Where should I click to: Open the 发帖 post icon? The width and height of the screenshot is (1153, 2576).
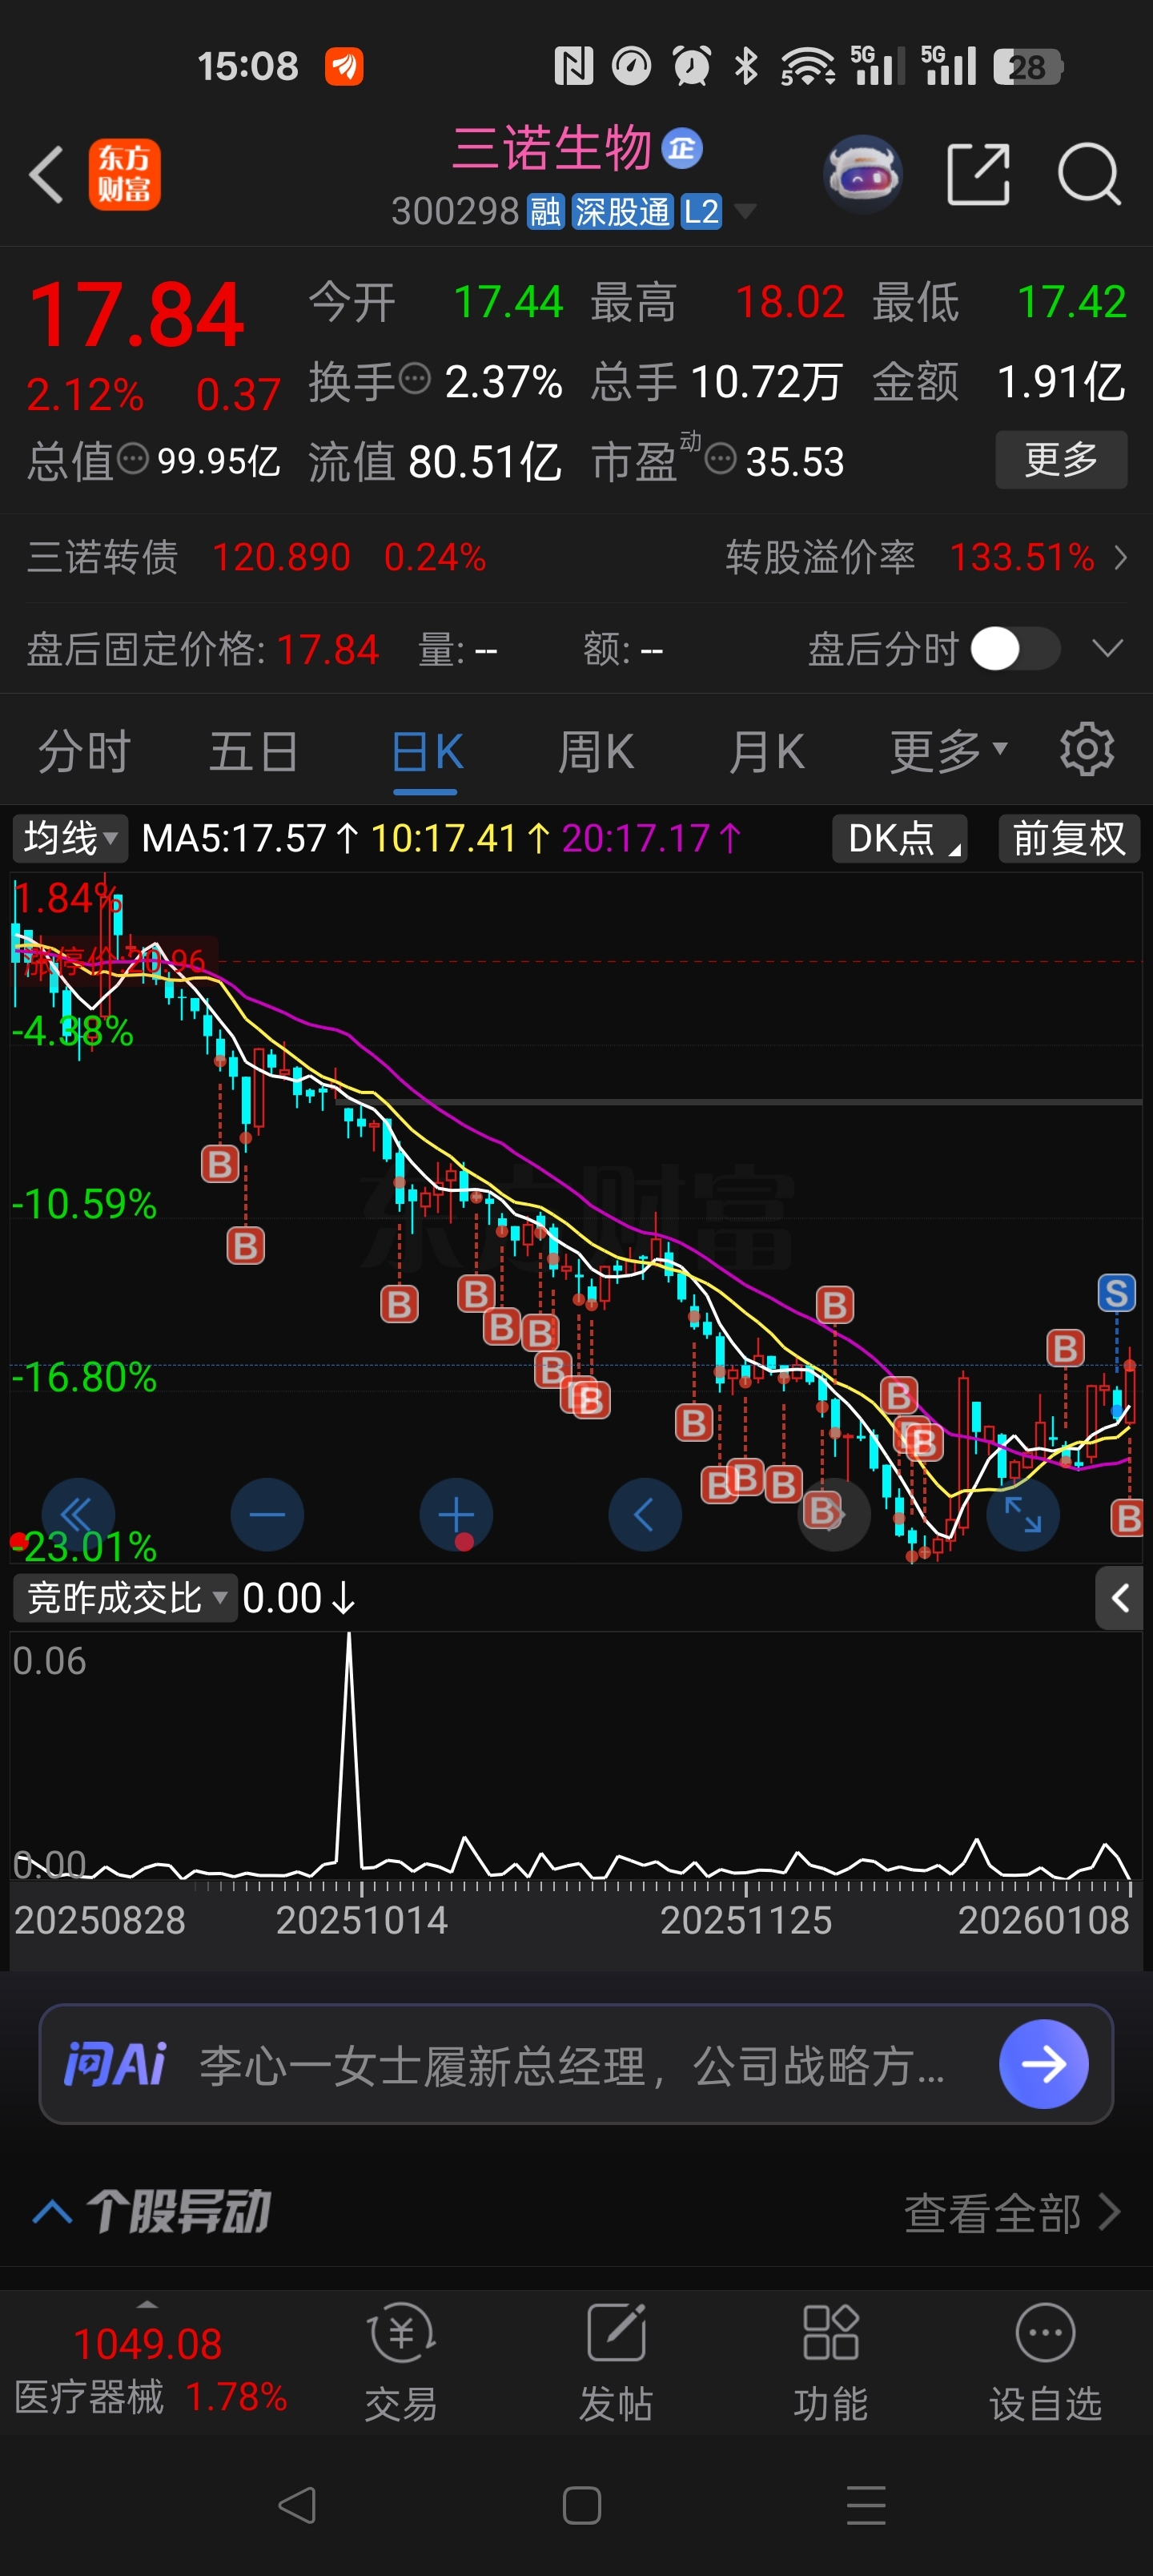tap(616, 2361)
